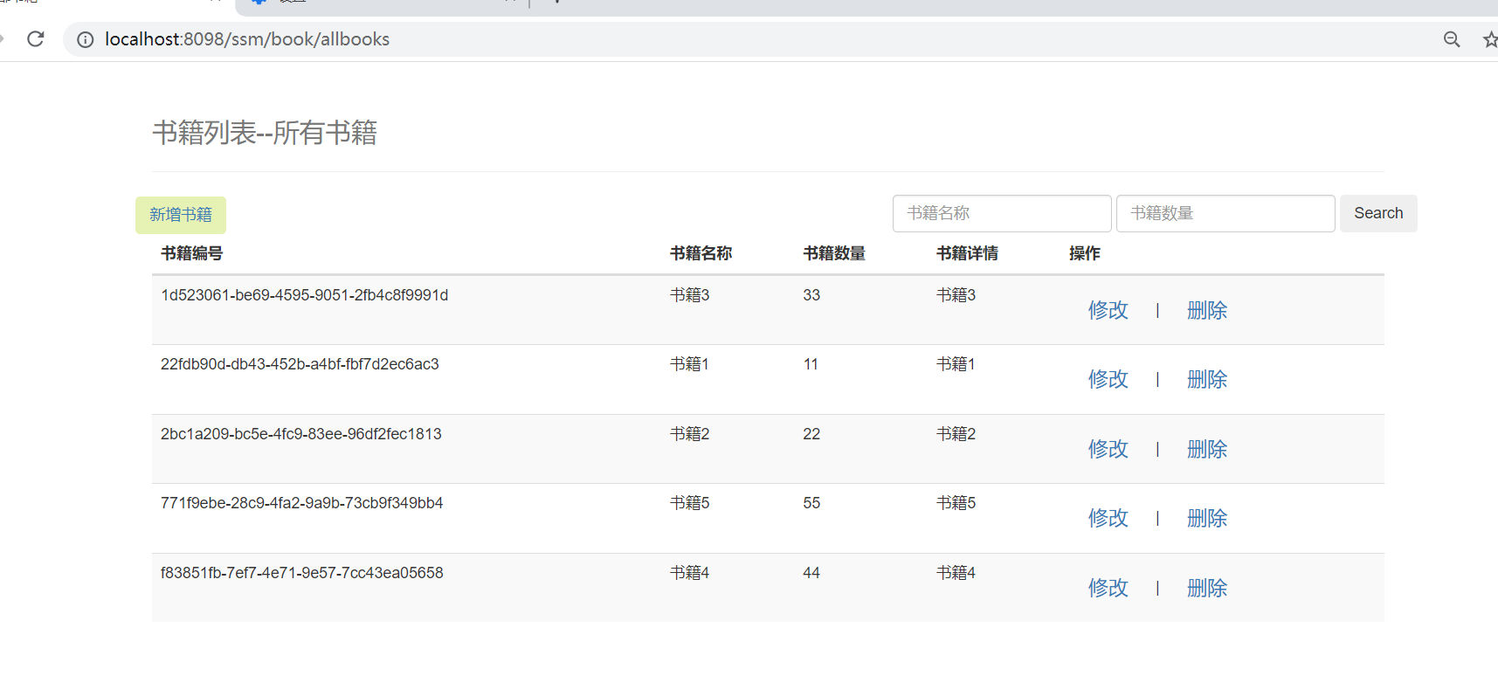1498x676 pixels.
Task: Select the 书籍编号 column header
Action: tap(192, 253)
